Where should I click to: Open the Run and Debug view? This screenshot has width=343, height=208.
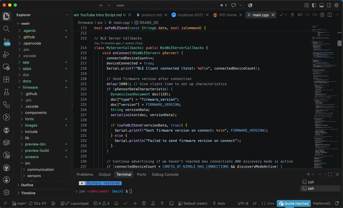coord(6,54)
